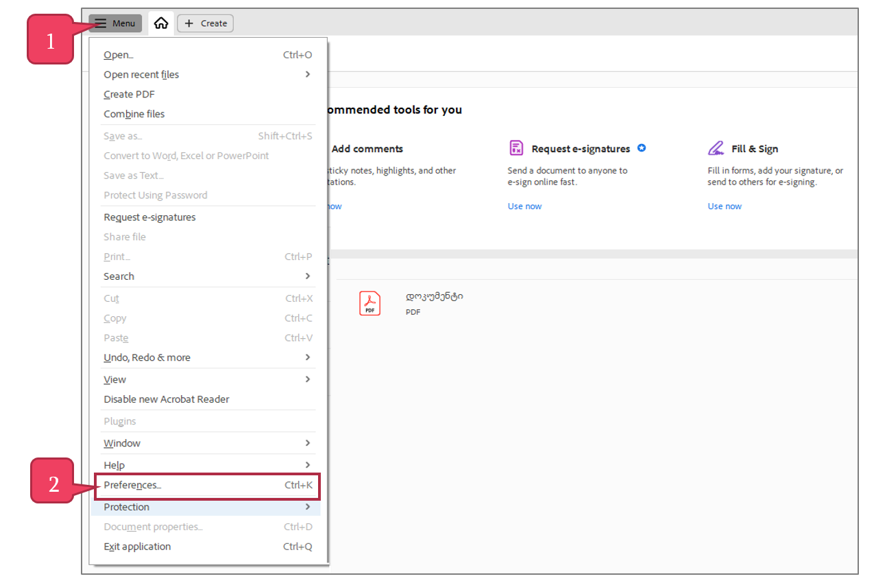Image resolution: width=874 pixels, height=583 pixels.
Task: Click the Create button
Action: [206, 23]
